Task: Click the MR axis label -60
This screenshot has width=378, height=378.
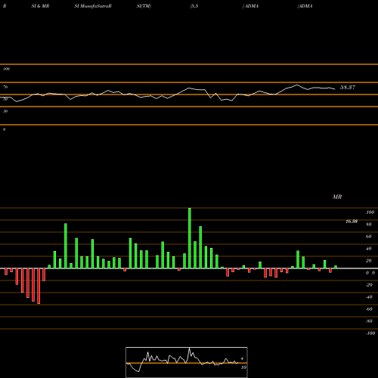Action: pyautogui.click(x=369, y=309)
